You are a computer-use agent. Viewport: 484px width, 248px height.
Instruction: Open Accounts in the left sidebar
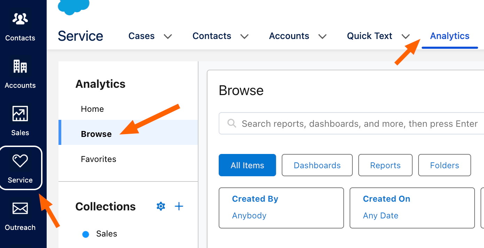pyautogui.click(x=20, y=74)
